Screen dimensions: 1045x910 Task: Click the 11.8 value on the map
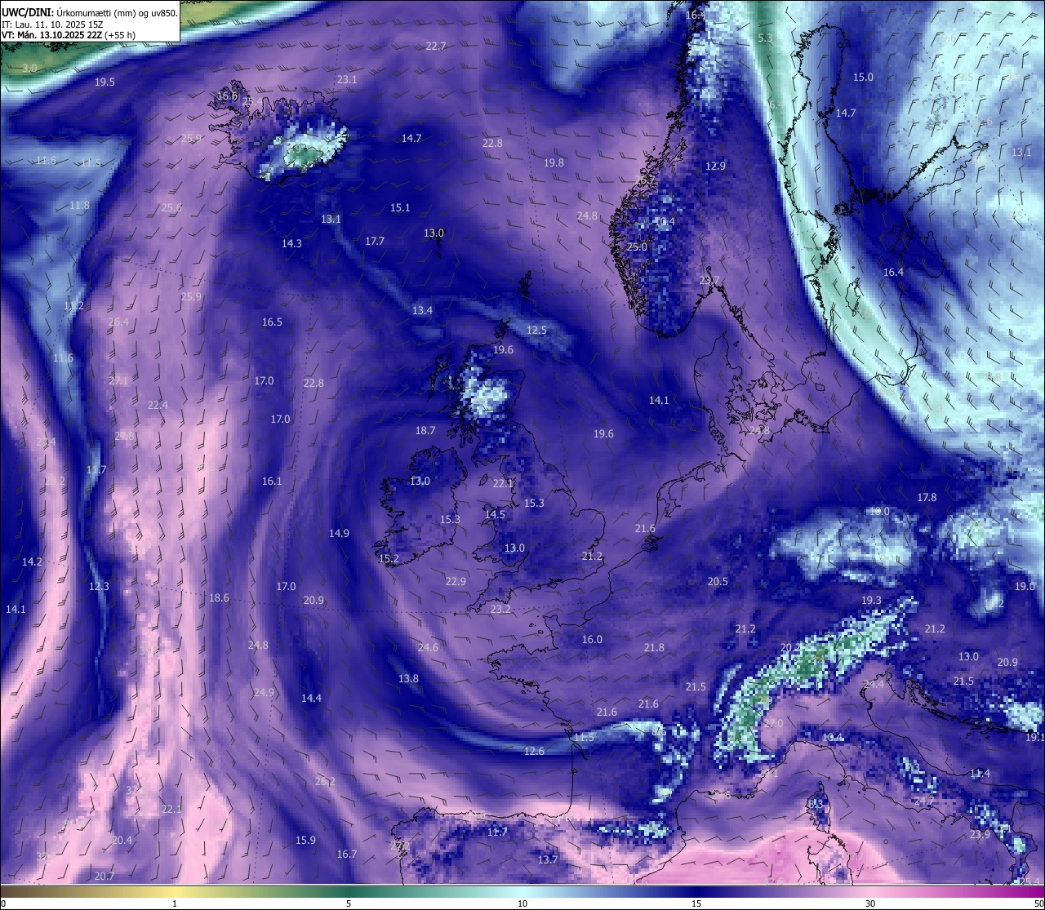[79, 206]
